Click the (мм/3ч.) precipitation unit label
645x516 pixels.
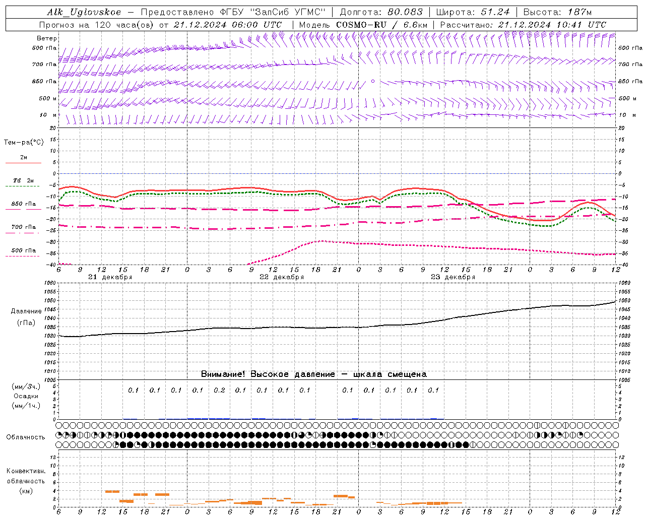26,386
